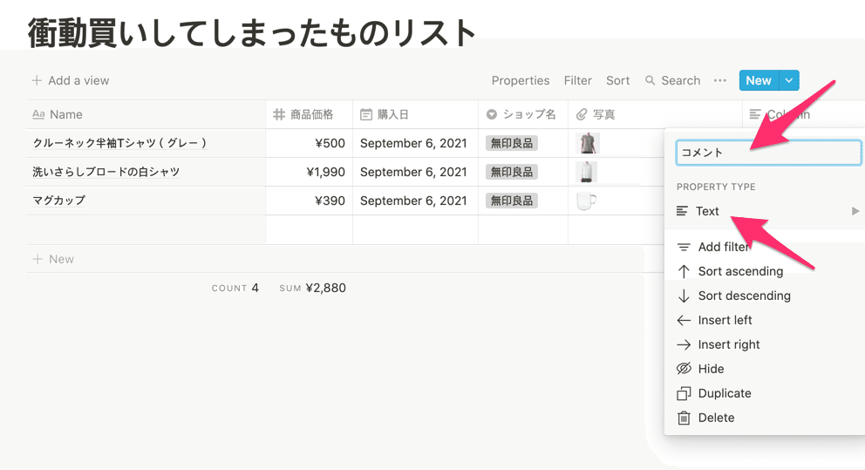
Task: Expand the Text property type submenu arrow
Action: click(855, 211)
